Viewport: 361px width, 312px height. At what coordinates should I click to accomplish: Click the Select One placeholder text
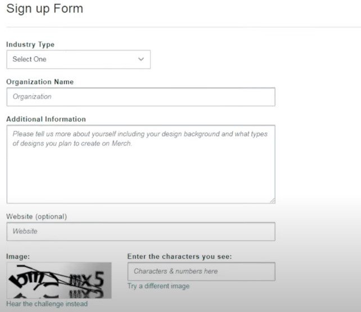29,59
